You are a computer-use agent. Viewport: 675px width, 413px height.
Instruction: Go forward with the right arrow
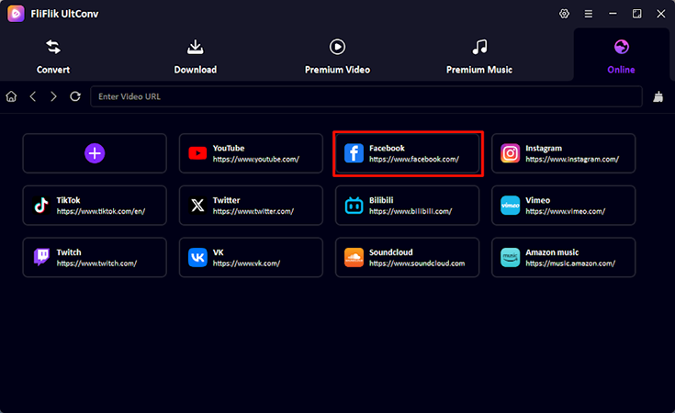coord(53,96)
